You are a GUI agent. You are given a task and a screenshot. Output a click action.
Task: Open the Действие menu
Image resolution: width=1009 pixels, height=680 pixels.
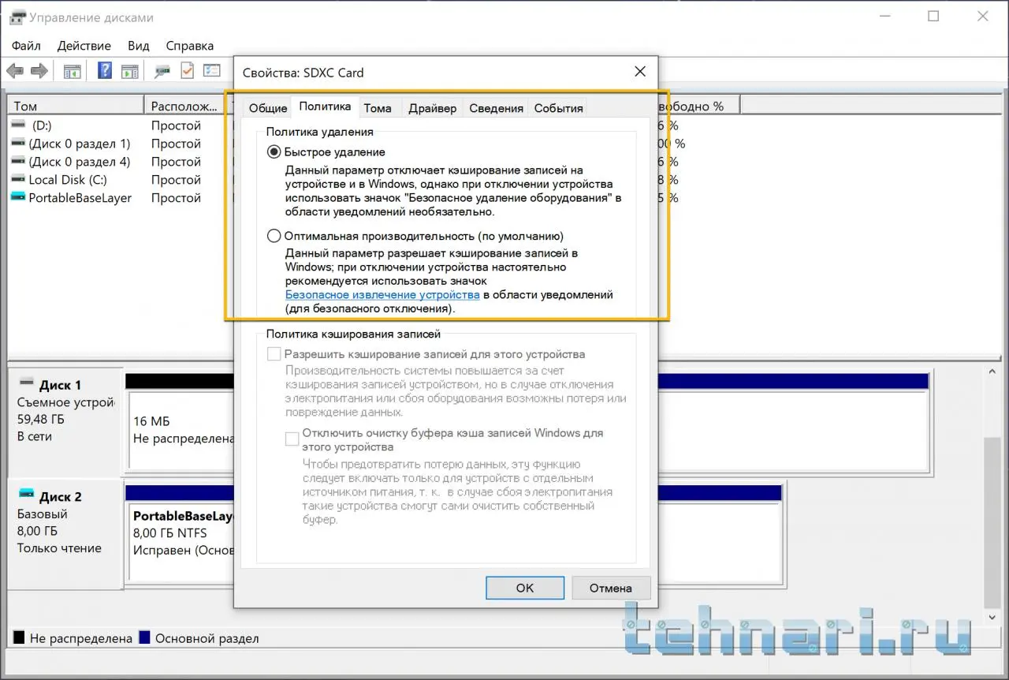pos(84,46)
